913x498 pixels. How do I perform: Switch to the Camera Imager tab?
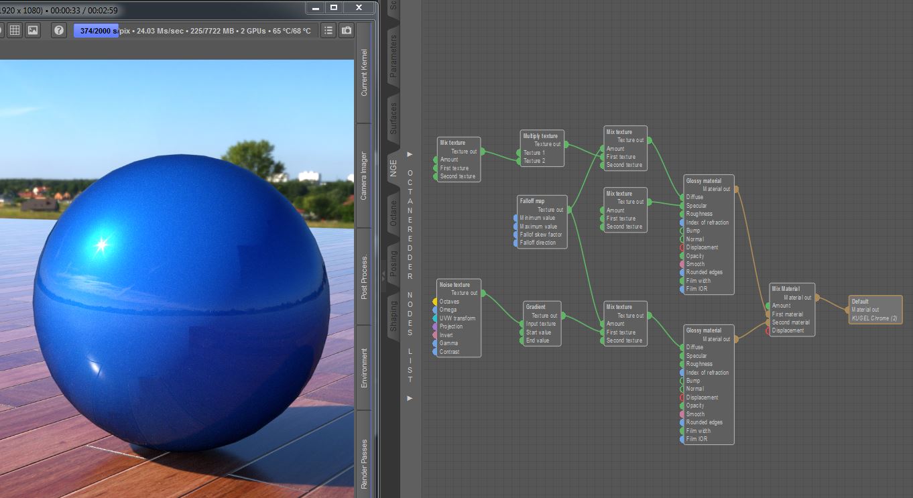point(364,176)
